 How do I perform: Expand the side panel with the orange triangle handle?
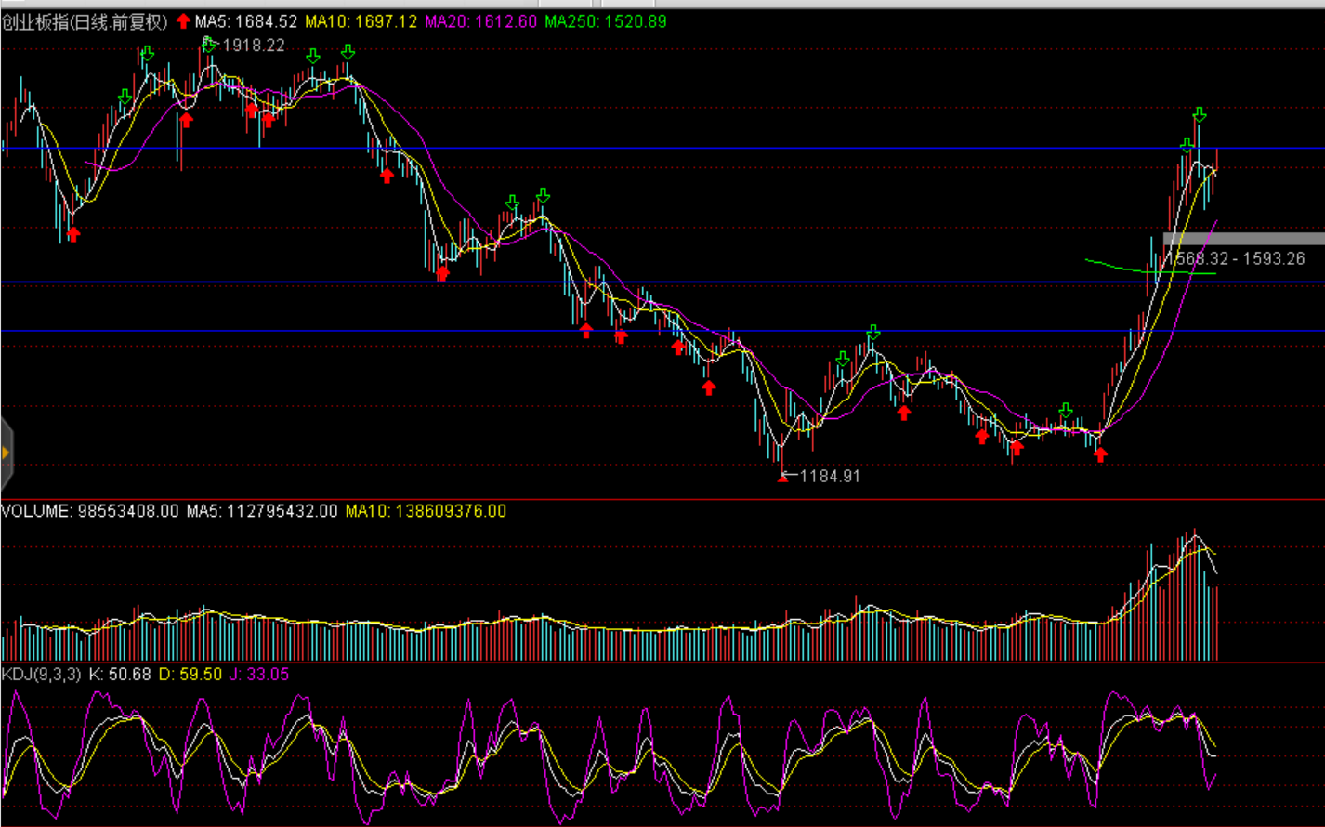pyautogui.click(x=6, y=453)
